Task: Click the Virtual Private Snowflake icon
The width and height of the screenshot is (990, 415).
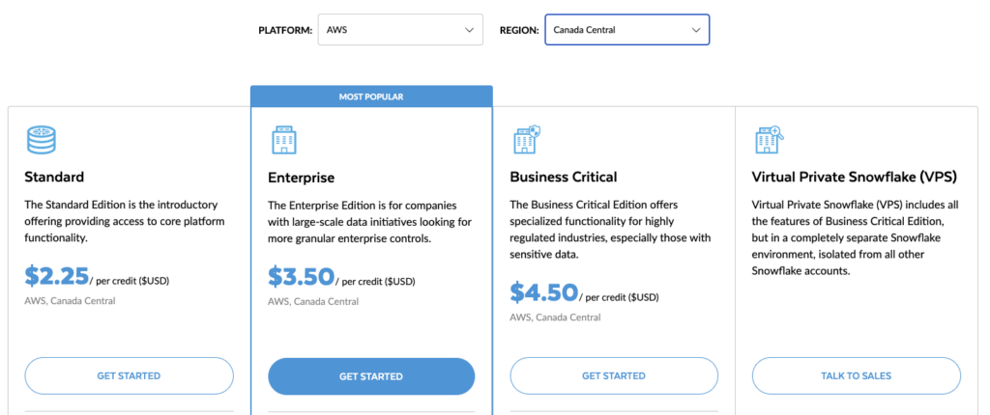Action: [x=769, y=140]
